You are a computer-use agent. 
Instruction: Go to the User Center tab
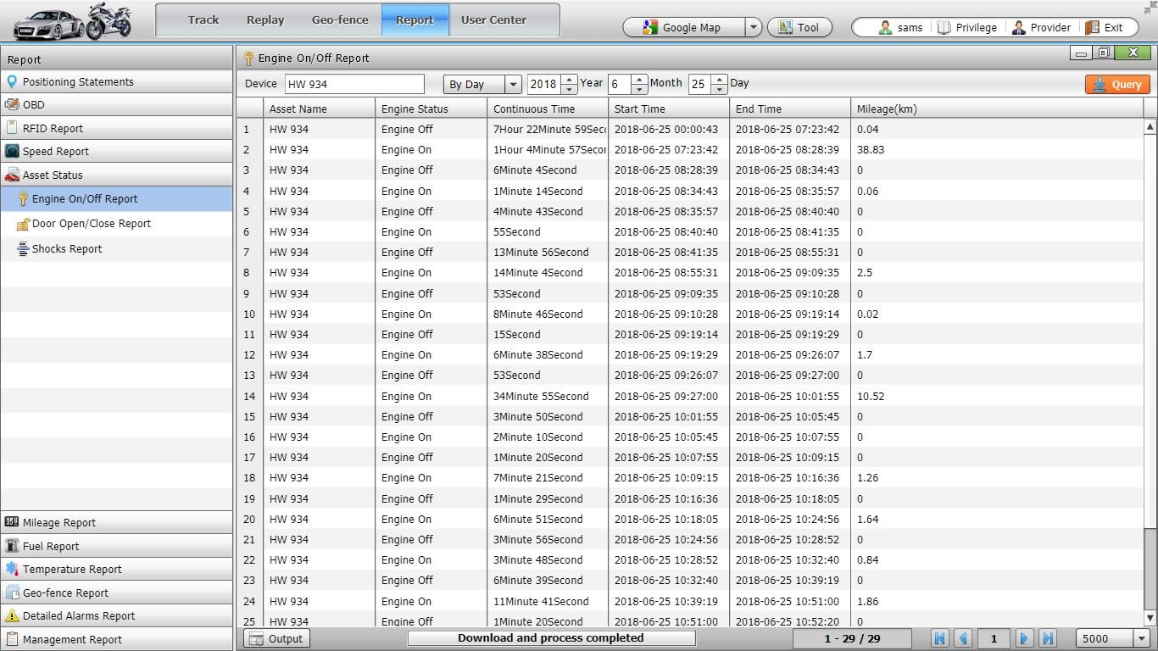pos(493,19)
